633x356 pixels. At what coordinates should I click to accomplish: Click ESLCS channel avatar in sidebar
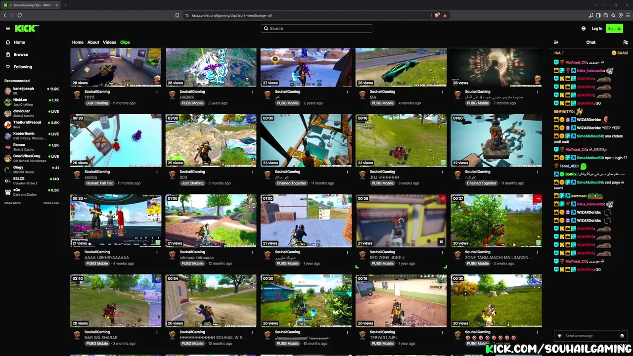coord(8,180)
